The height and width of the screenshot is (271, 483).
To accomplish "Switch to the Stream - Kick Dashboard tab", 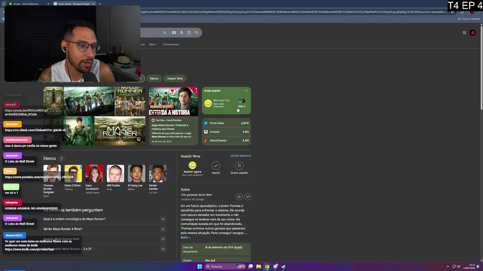I will (x=28, y=4).
